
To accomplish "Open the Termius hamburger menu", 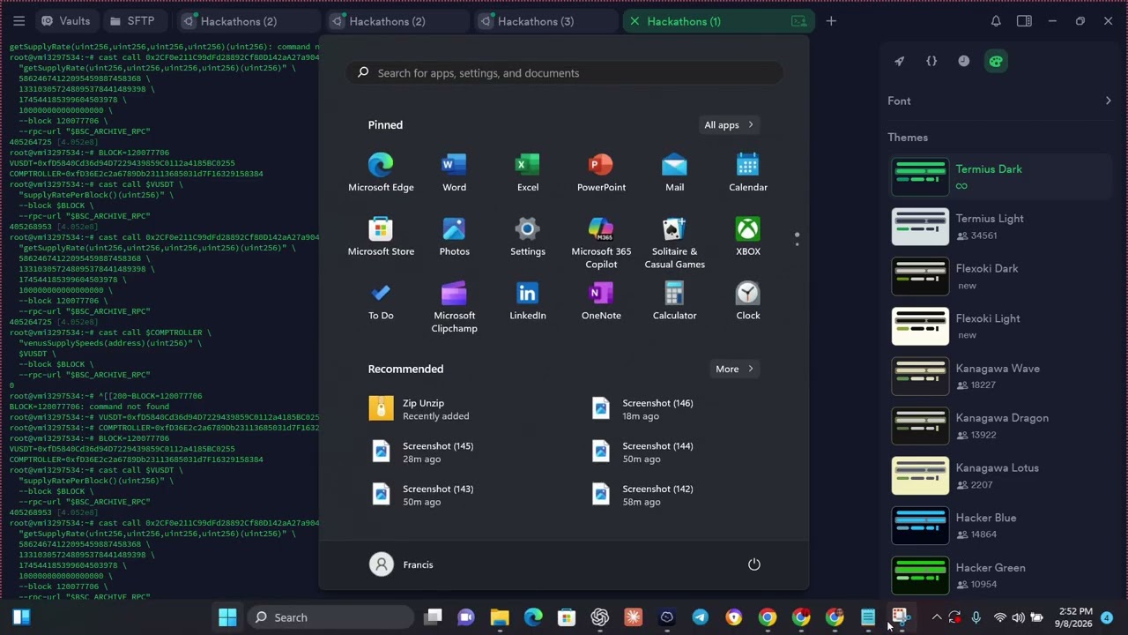I will 19,21.
